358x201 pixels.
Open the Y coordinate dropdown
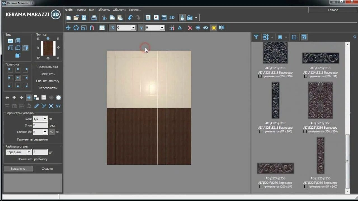point(162,28)
